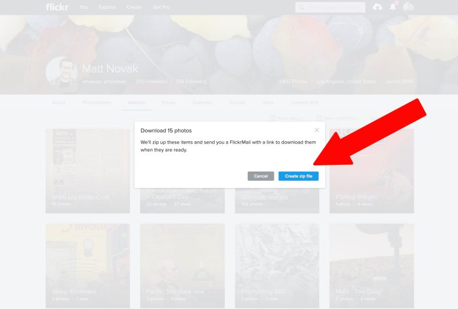Click the New collection button
This screenshot has width=458, height=309.
click(337, 118)
